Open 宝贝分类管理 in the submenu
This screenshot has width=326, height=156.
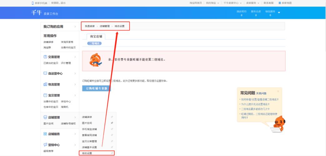click(x=89, y=141)
